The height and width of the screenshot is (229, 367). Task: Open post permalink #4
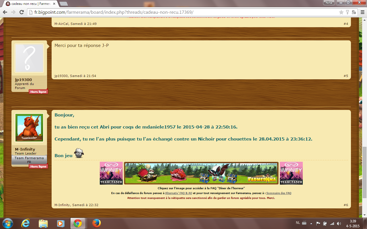[346, 24]
